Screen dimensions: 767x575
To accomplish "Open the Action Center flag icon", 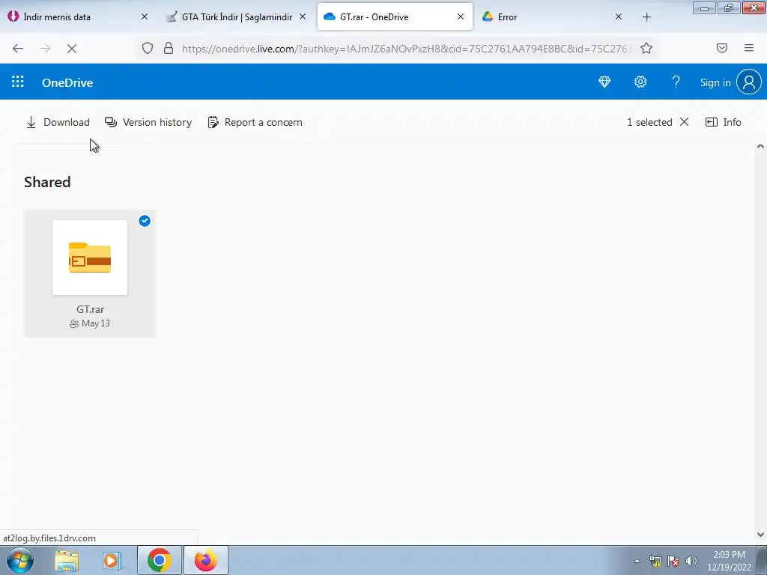I will 673,561.
